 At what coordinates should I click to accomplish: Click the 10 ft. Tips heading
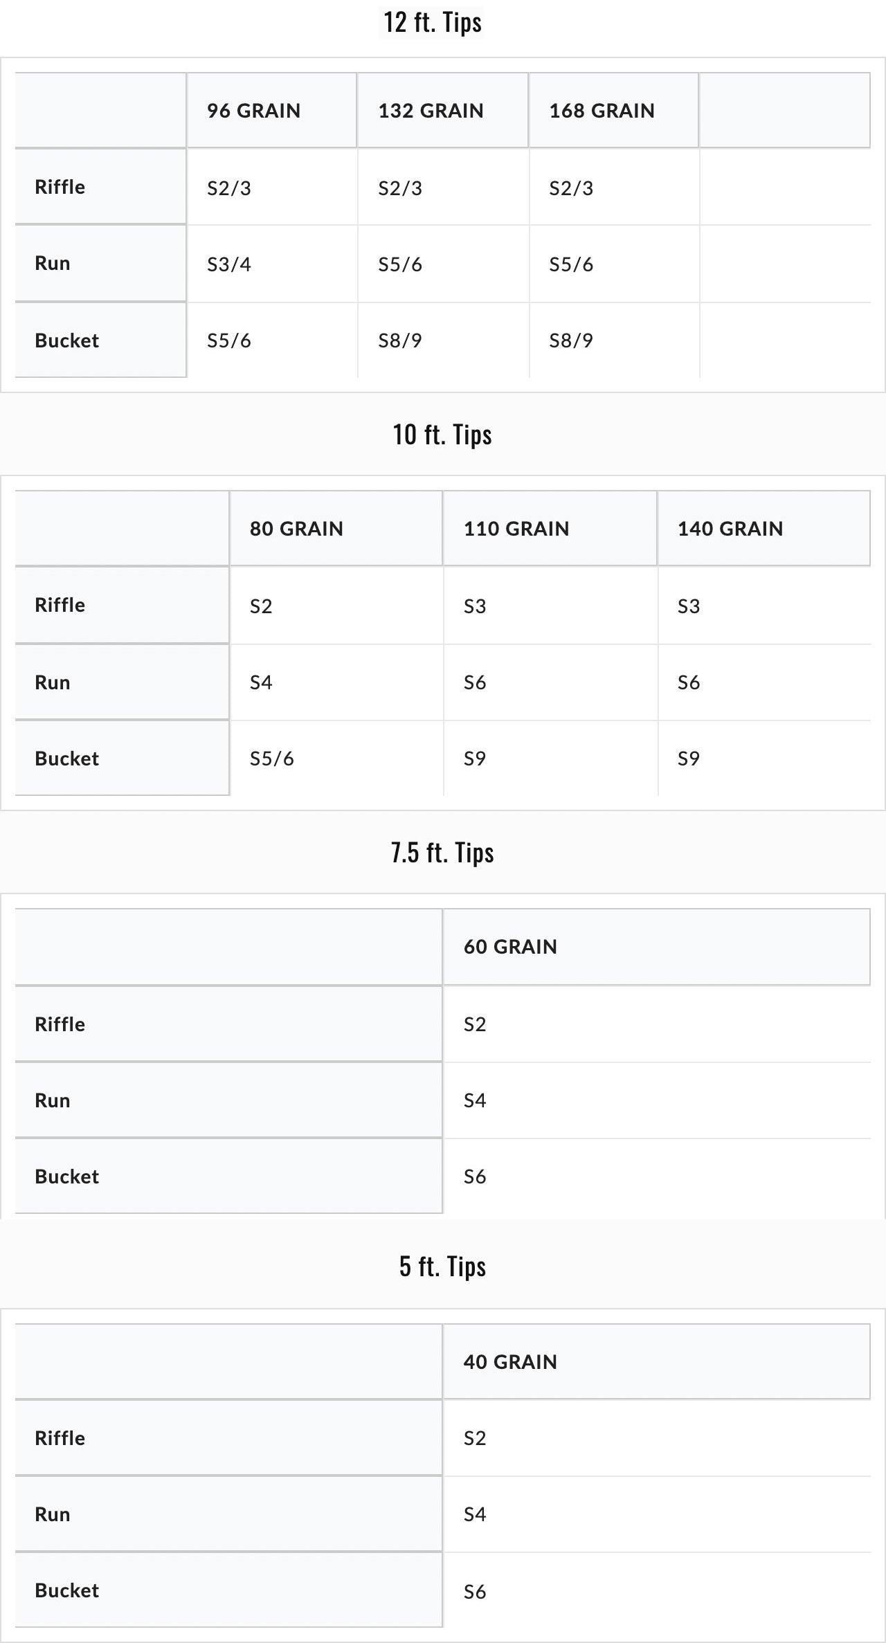pos(442,435)
